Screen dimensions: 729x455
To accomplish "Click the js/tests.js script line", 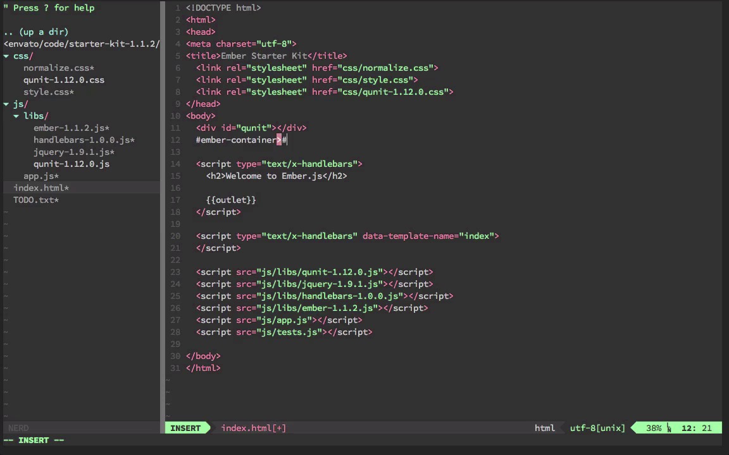I will (x=284, y=332).
